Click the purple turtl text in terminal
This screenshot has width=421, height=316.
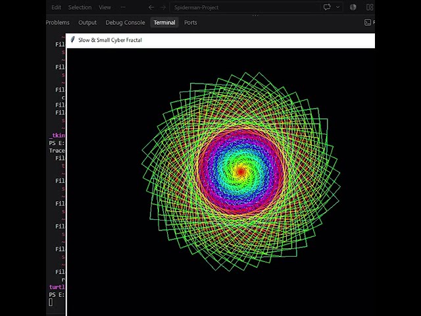57,287
